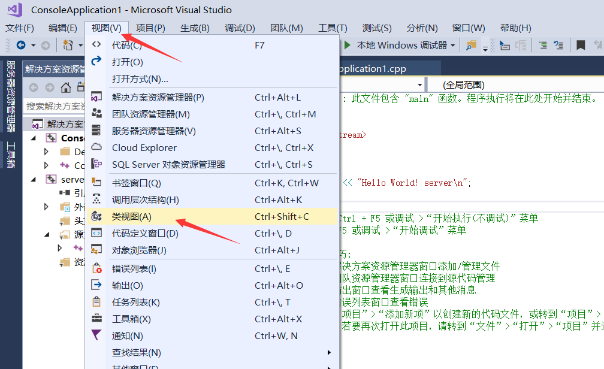Image resolution: width=604 pixels, height=369 pixels.
Task: Collapse the Cons… project node in Solution Explorer
Action: 34,138
